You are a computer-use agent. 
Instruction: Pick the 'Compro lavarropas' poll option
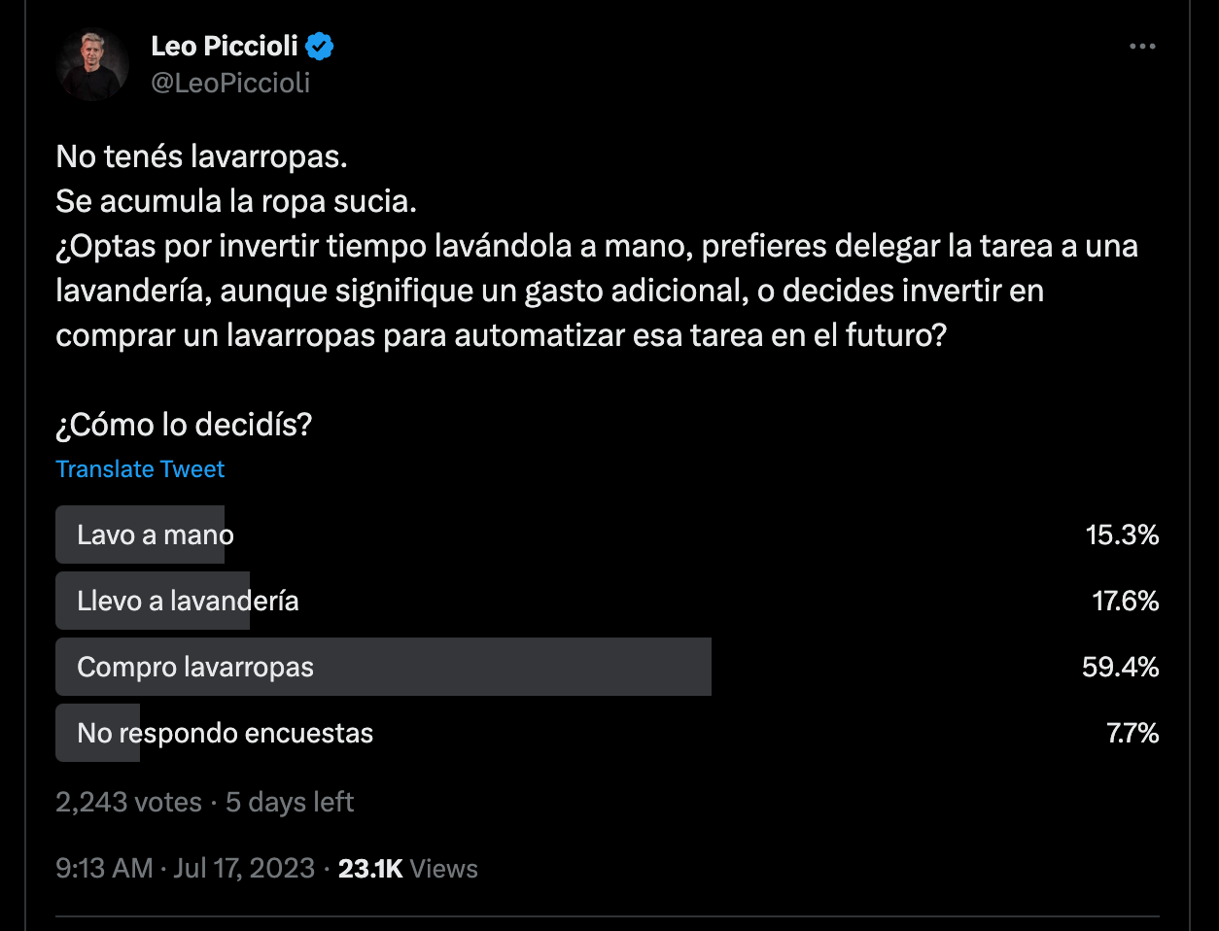coord(195,667)
